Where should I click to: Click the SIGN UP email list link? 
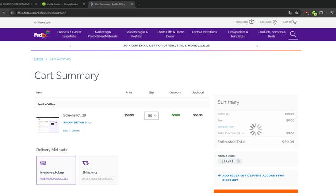[204, 46]
